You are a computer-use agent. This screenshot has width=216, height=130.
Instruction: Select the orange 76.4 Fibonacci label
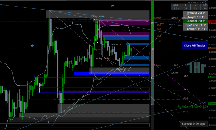[159, 29]
